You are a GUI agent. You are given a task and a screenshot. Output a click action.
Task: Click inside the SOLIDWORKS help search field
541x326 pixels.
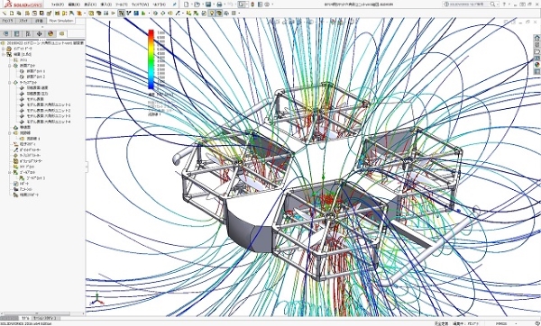pyautogui.click(x=466, y=5)
